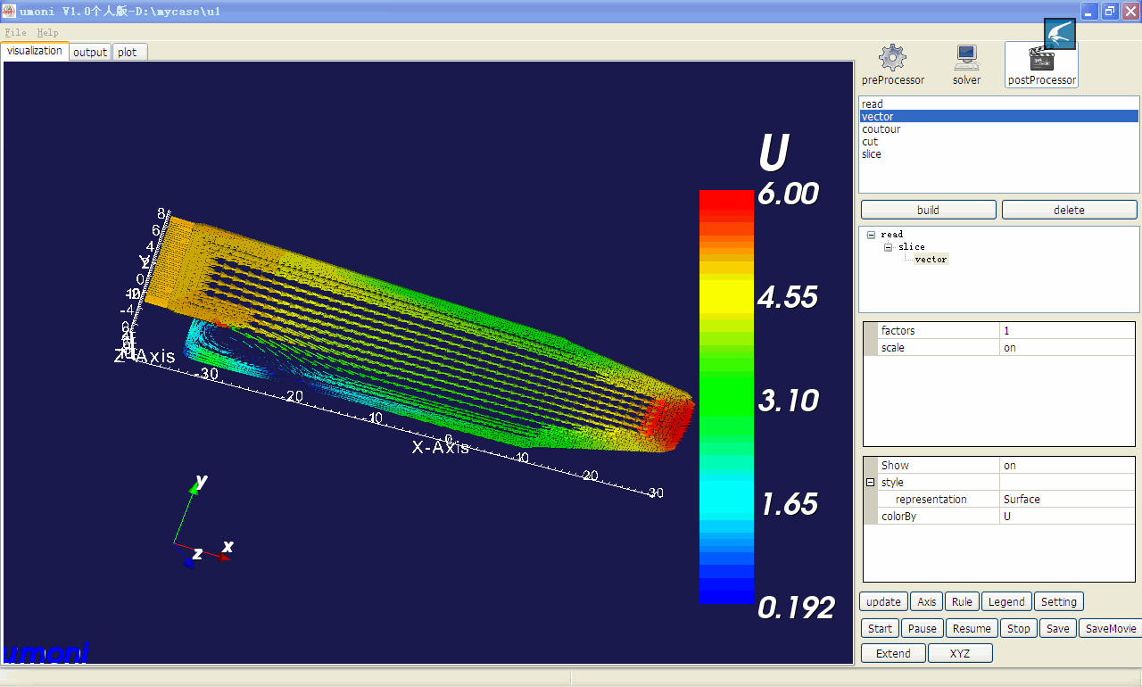This screenshot has width=1142, height=687.
Task: Click the XYZ orientation axes widget
Action: pos(202,528)
